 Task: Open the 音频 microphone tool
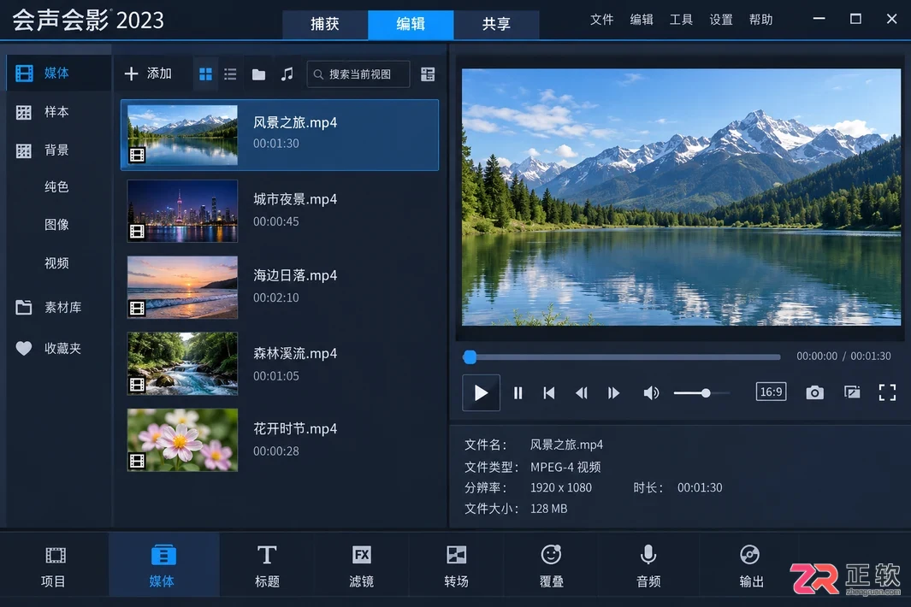click(x=648, y=565)
